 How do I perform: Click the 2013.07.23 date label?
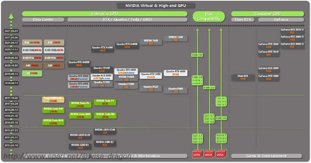click(11, 130)
